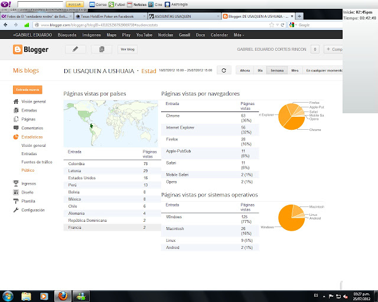
Task: Click the operating systems pie chart
Action: pos(291,218)
